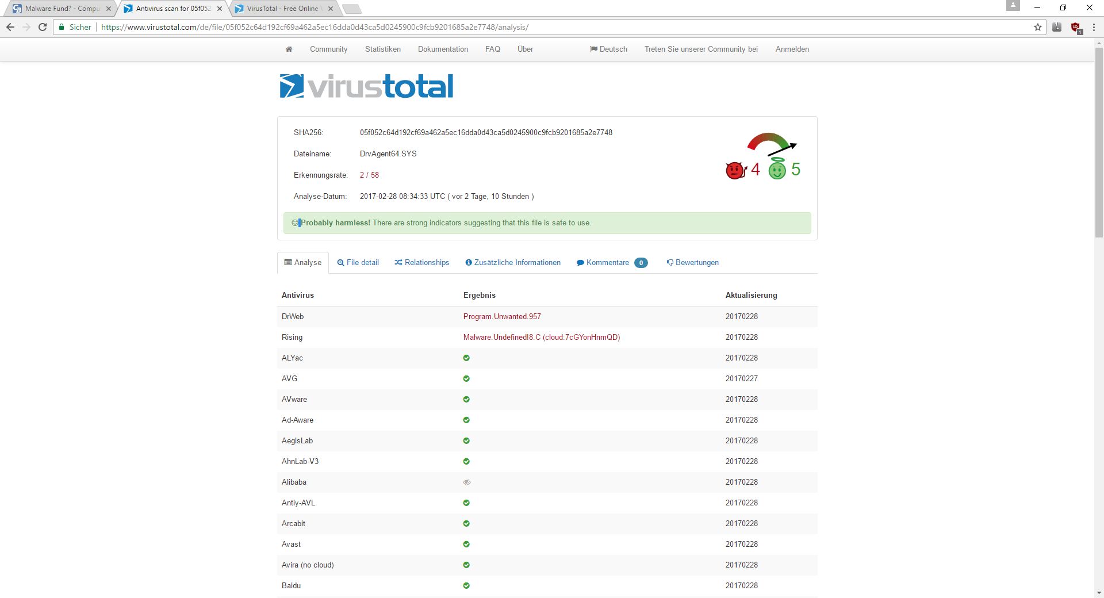Viewport: 1104px width, 598px height.
Task: Open the File detail tab
Action: coord(358,263)
